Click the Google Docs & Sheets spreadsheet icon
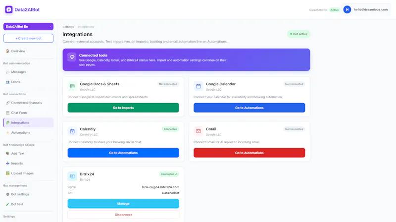This screenshot has height=222, width=396. point(72,86)
